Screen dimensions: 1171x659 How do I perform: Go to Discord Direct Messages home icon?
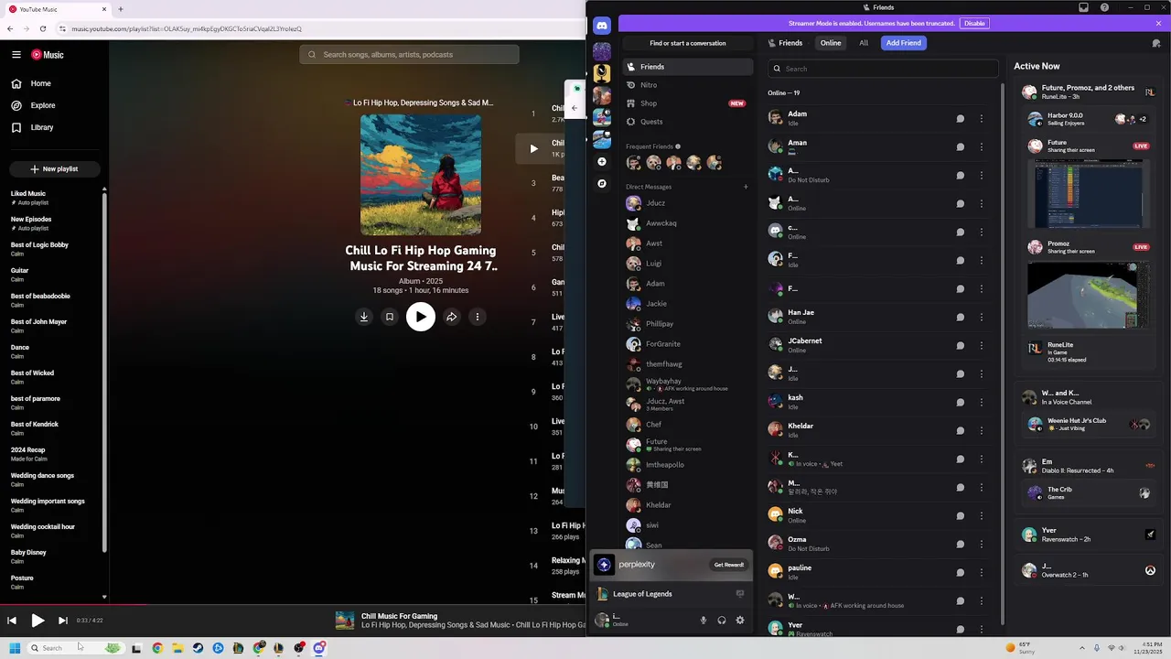pyautogui.click(x=602, y=26)
